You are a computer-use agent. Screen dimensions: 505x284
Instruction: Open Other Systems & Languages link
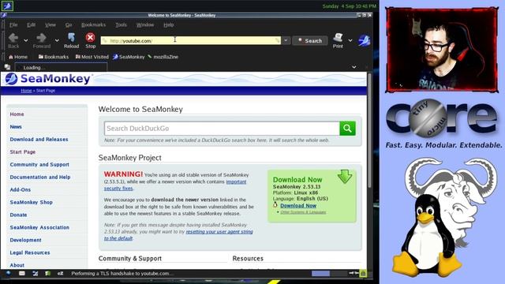303,212
